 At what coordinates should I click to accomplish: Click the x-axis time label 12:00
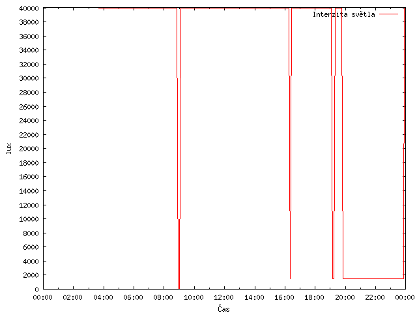point(224,297)
